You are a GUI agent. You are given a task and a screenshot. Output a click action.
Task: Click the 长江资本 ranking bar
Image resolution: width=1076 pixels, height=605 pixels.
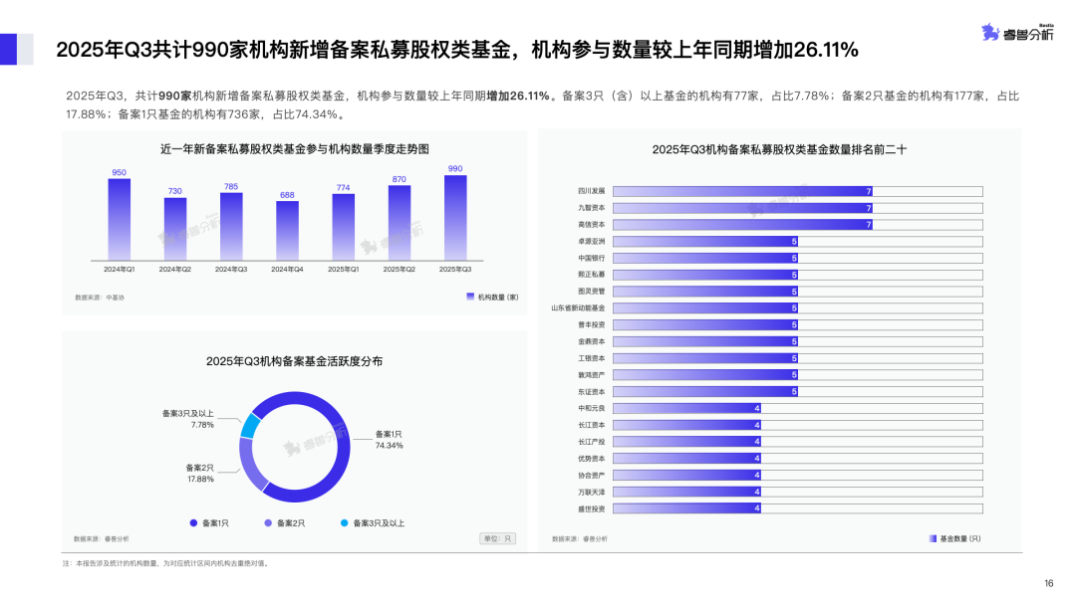coord(686,425)
